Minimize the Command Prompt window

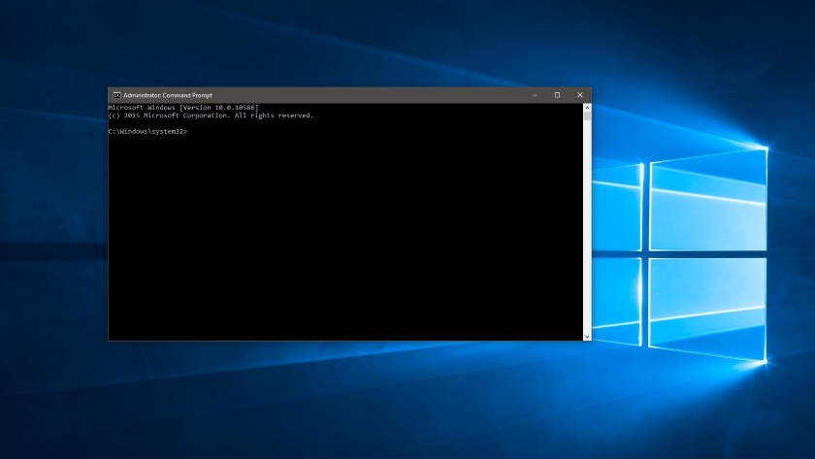tap(535, 95)
